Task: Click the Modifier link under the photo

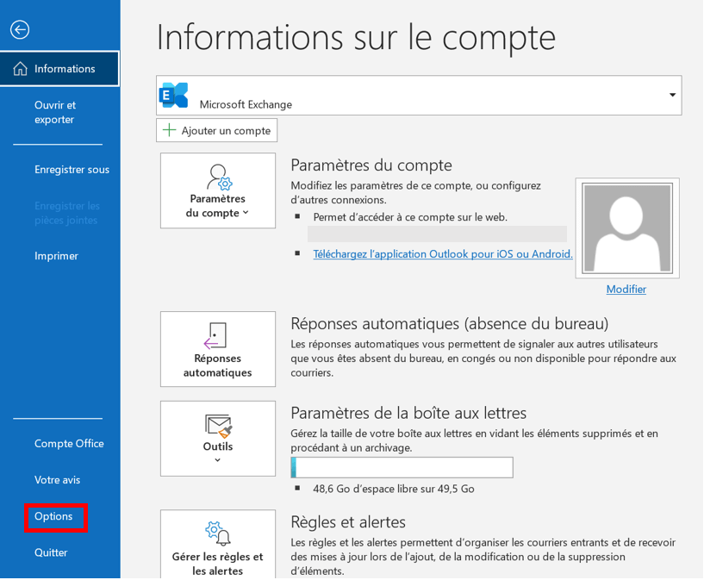Action: click(626, 290)
